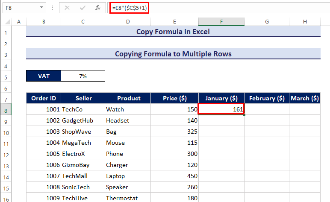Select the Seller cell ShopWave
This screenshot has width=330, height=202.
(x=83, y=132)
